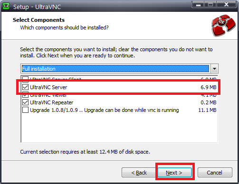Click the UltraVNC eye icon in title bar

point(6,6)
